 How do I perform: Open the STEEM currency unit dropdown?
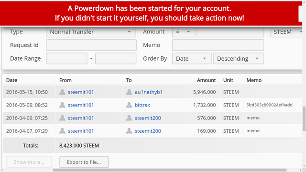(x=286, y=32)
